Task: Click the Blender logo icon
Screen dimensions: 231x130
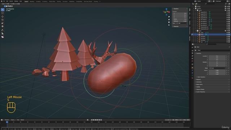Action: click(1, 1)
